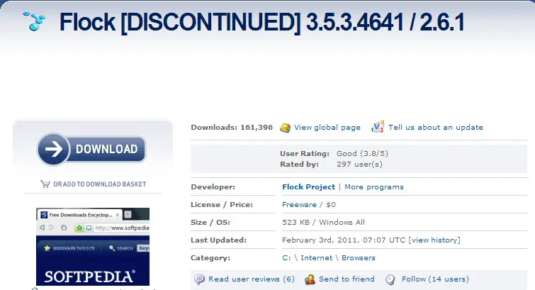The width and height of the screenshot is (535, 290).
Task: Click the Flock logo icon beside title
Action: pos(34,21)
